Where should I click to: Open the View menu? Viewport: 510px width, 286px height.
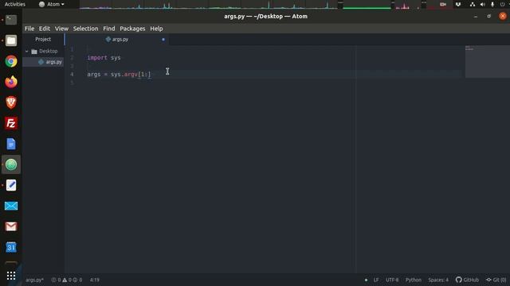point(61,29)
